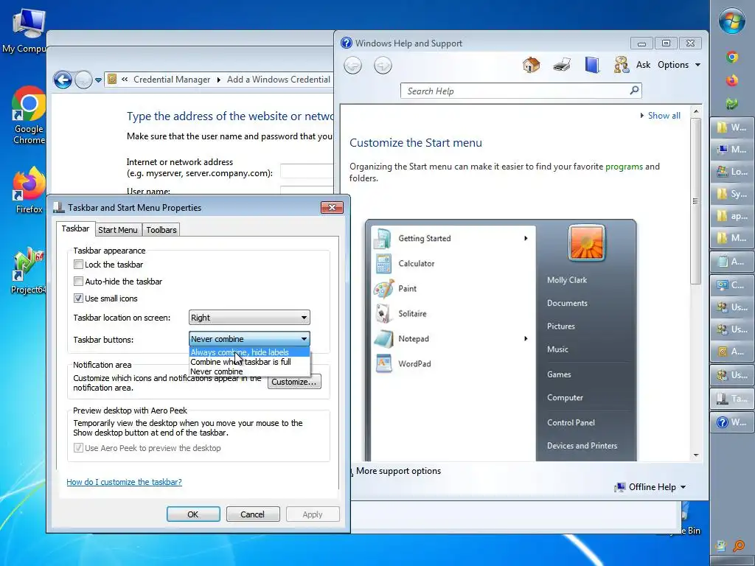Click Customize... notification area button
Image resolution: width=755 pixels, height=566 pixels.
tap(294, 382)
